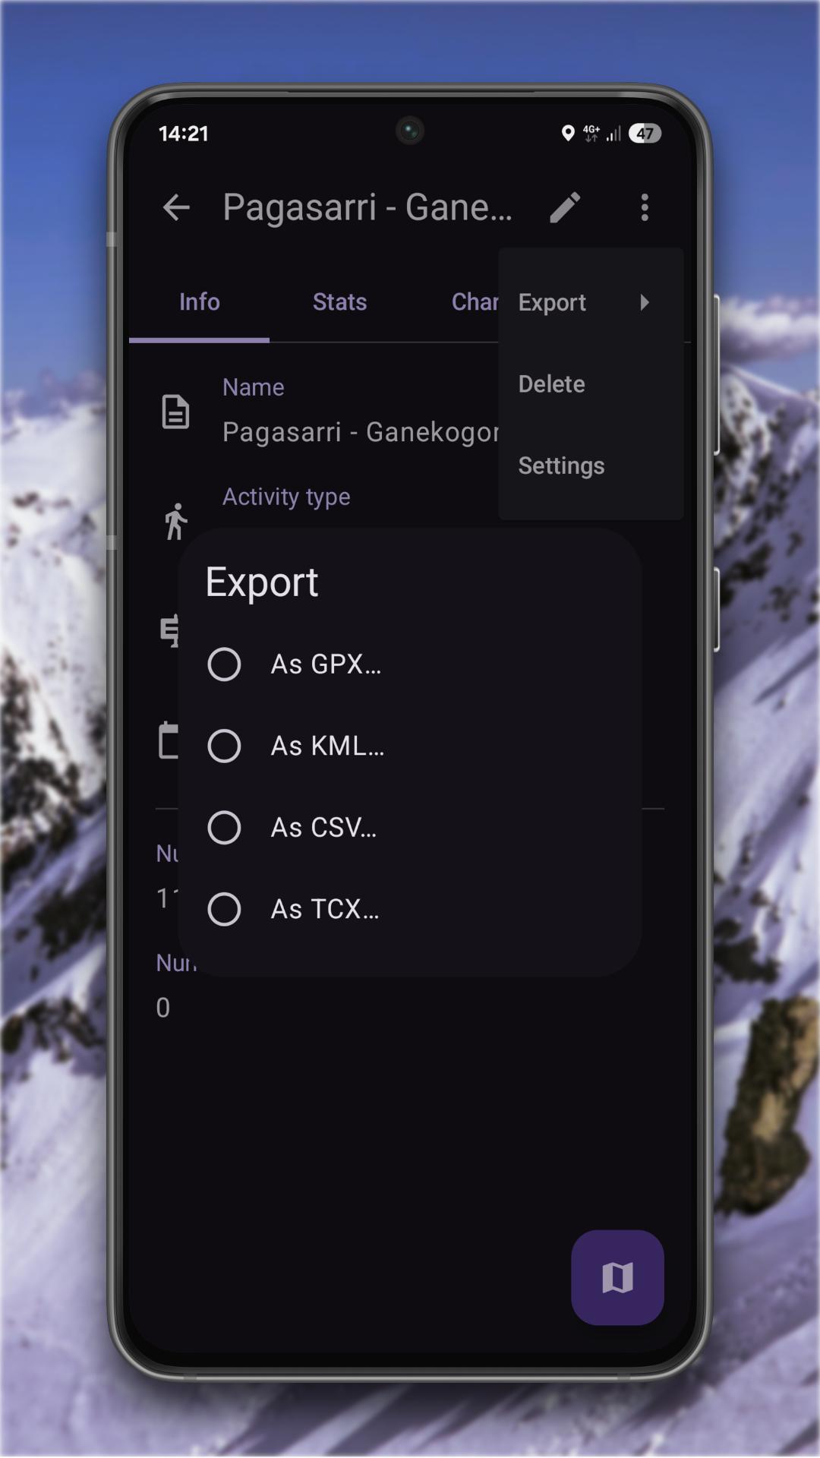
Task: Open the three-dot overflow menu
Action: [x=645, y=207]
